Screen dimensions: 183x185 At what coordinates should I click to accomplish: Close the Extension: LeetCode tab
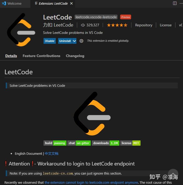[71, 4]
